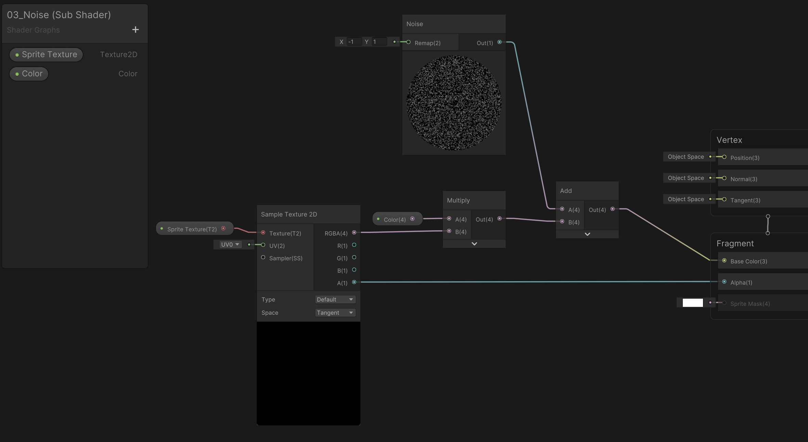Select the Sprite Texture property in Blackboard

pos(46,55)
